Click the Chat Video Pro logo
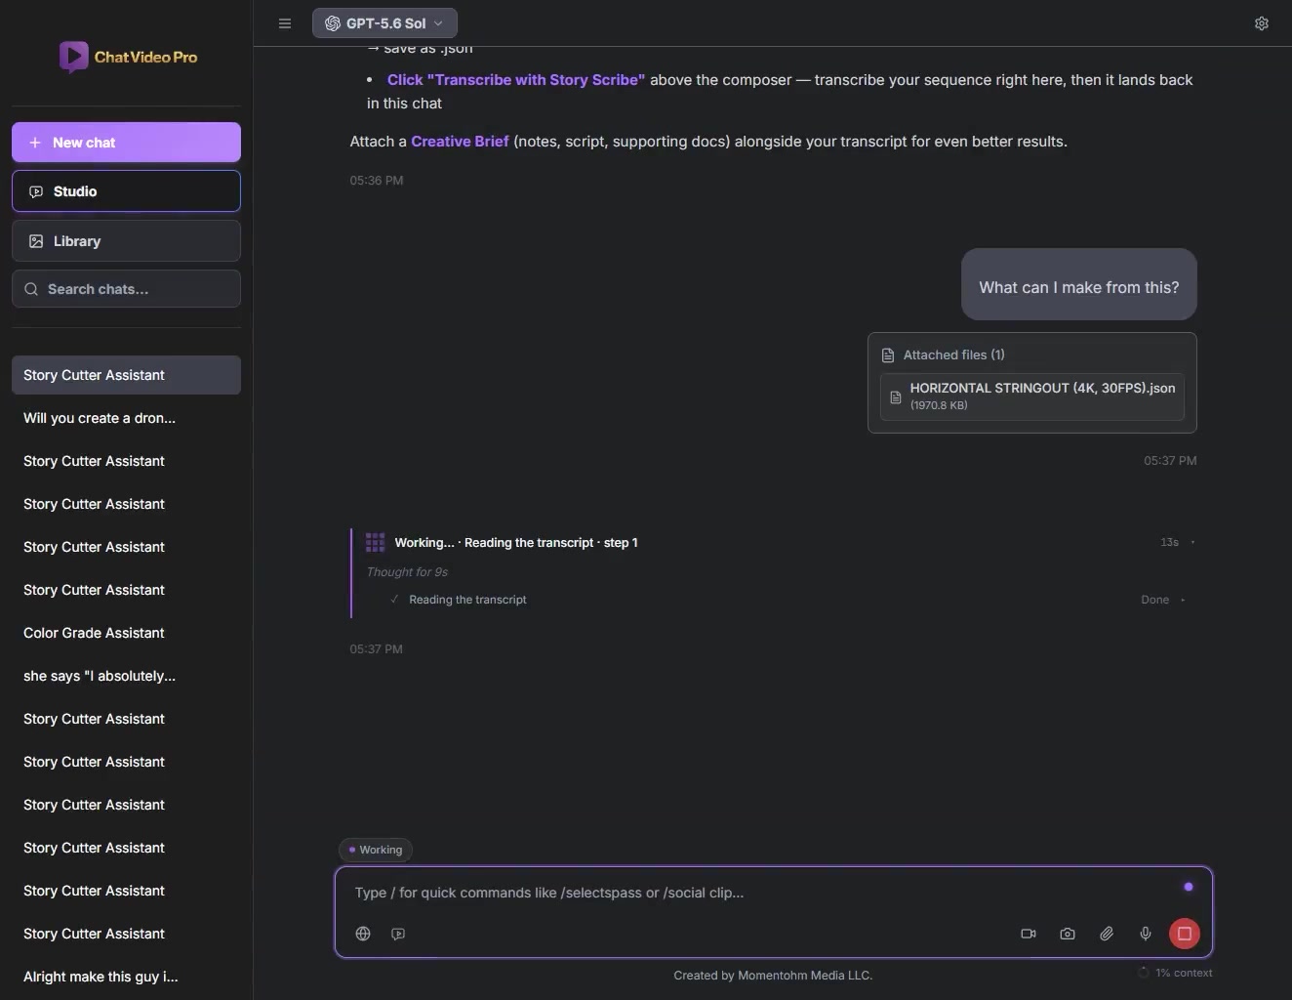 127,57
